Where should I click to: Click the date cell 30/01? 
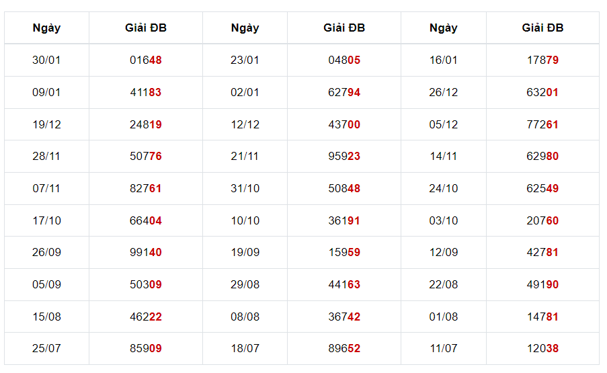pos(46,60)
